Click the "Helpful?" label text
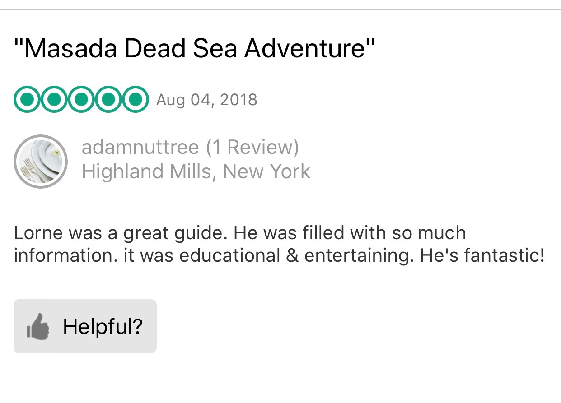This screenshot has width=561, height=403. pyautogui.click(x=103, y=326)
